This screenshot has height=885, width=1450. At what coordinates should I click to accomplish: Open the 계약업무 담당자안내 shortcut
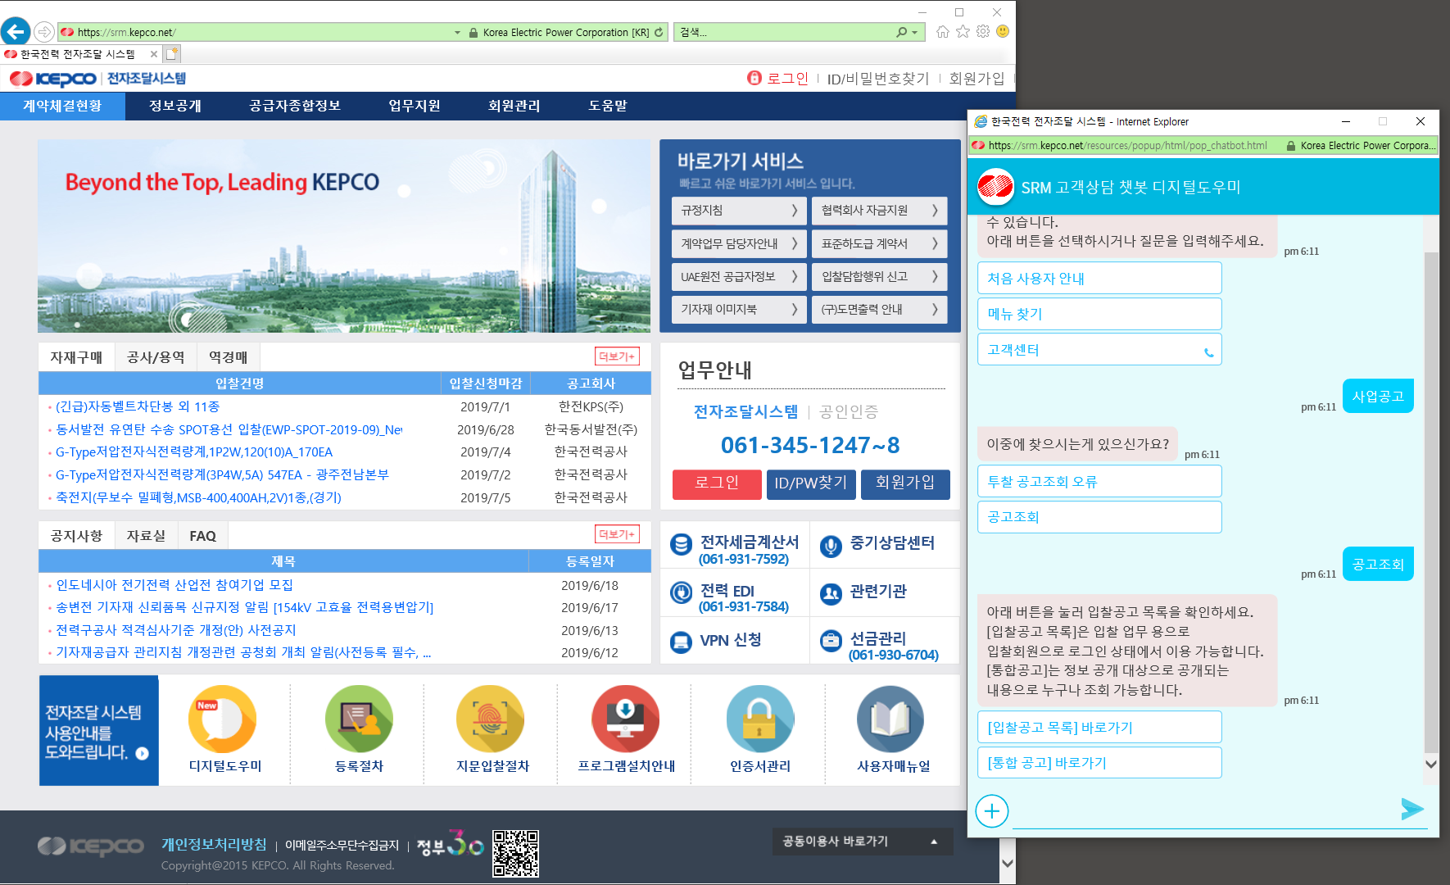click(x=739, y=243)
